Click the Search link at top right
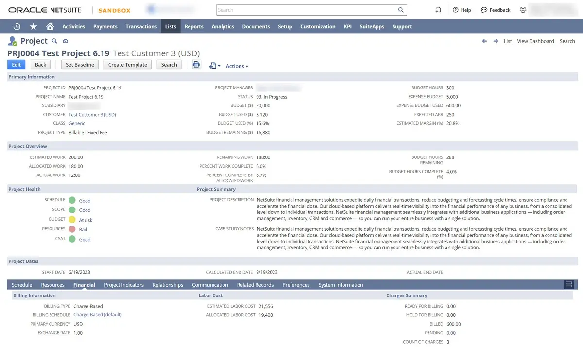583x347 pixels. pyautogui.click(x=567, y=41)
